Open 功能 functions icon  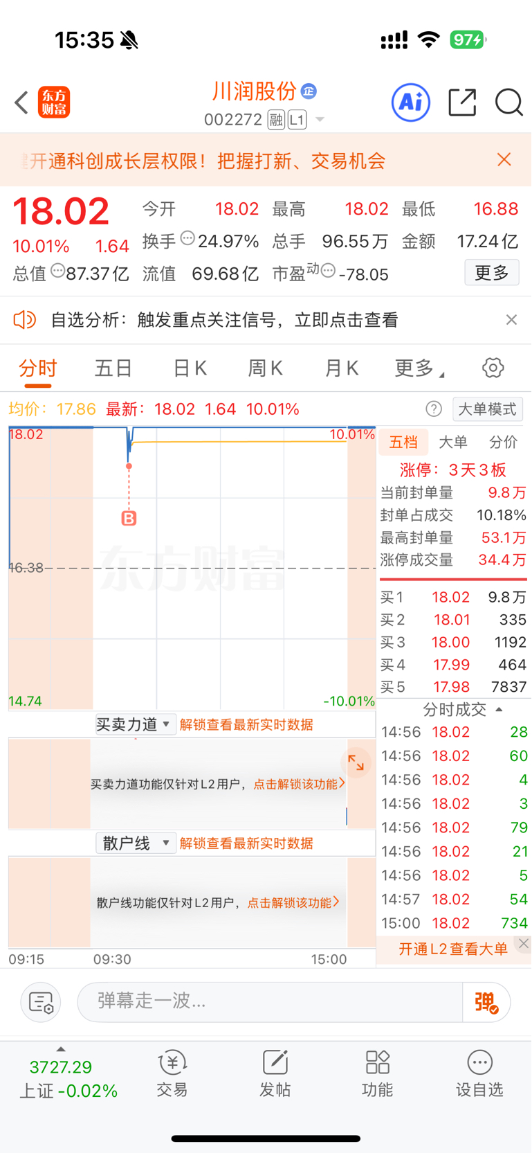[377, 1073]
